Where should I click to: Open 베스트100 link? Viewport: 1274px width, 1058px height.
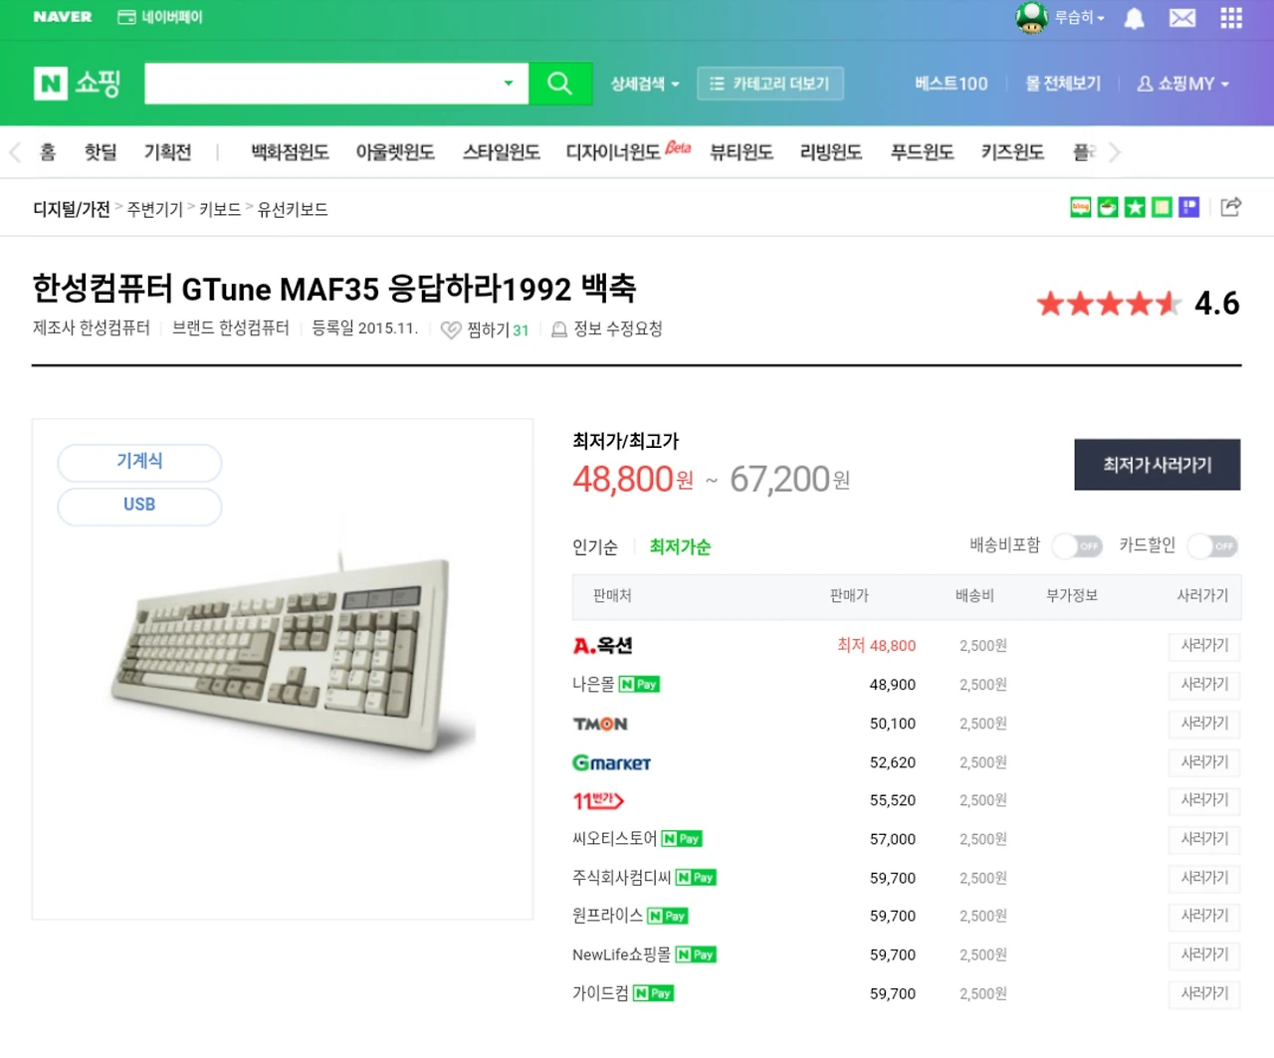[x=952, y=84]
